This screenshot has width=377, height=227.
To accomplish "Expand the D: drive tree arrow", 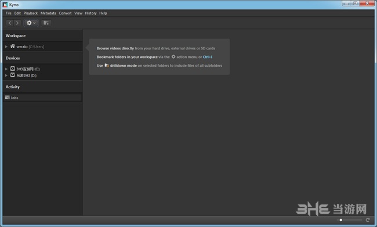I will click(6, 75).
